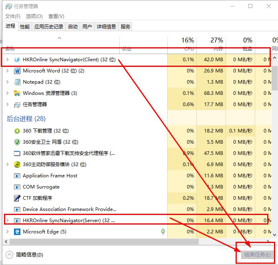The height and width of the screenshot is (265, 278).
Task: Click the 结束任务(E) button
Action: (257, 255)
